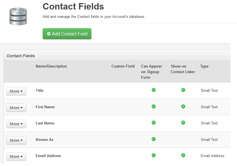The image size is (237, 166).
Task: Open the Move dropdown for Title
Action: click(16, 91)
